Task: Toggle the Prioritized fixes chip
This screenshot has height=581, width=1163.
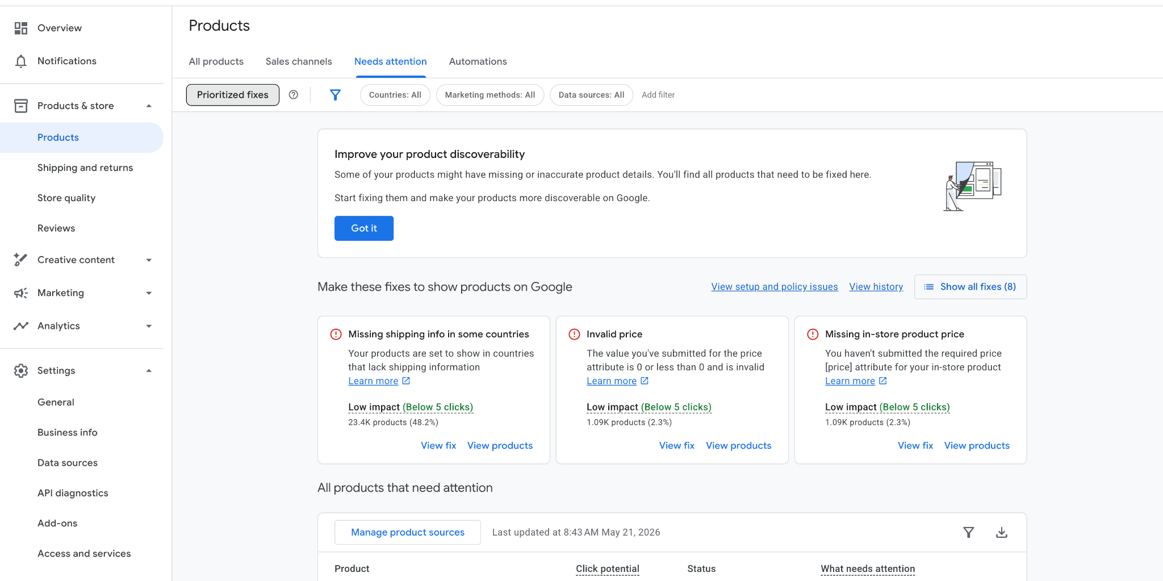Action: click(233, 95)
